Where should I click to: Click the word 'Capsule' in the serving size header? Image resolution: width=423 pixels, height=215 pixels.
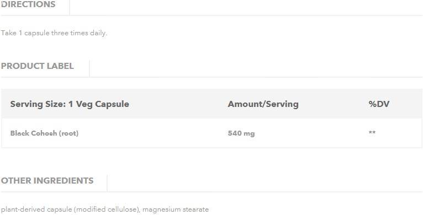point(112,104)
